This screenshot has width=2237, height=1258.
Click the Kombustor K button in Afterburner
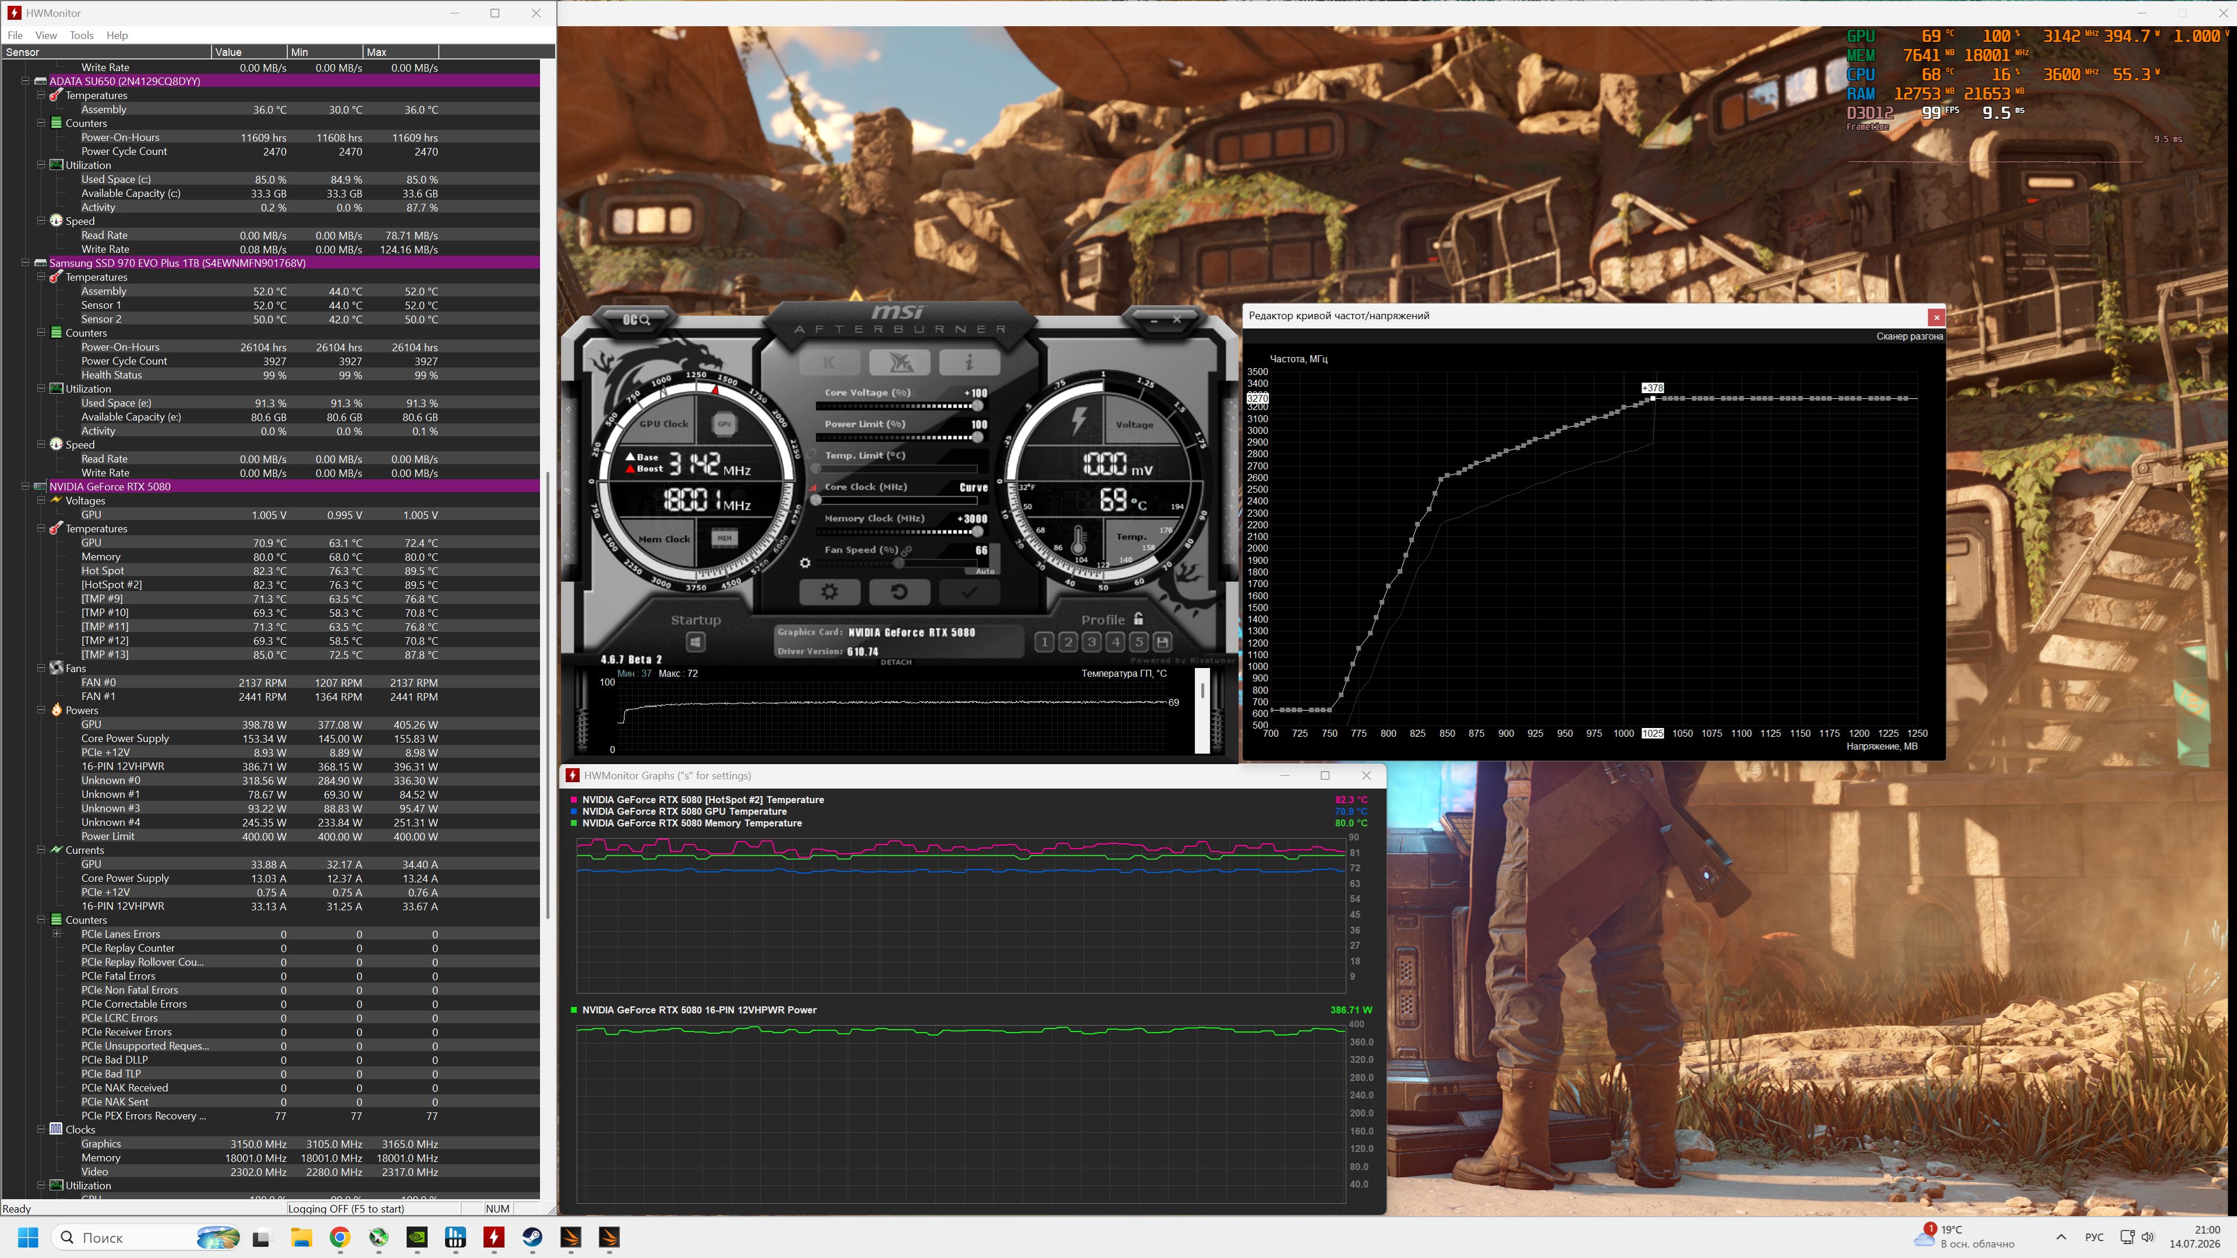coord(830,362)
